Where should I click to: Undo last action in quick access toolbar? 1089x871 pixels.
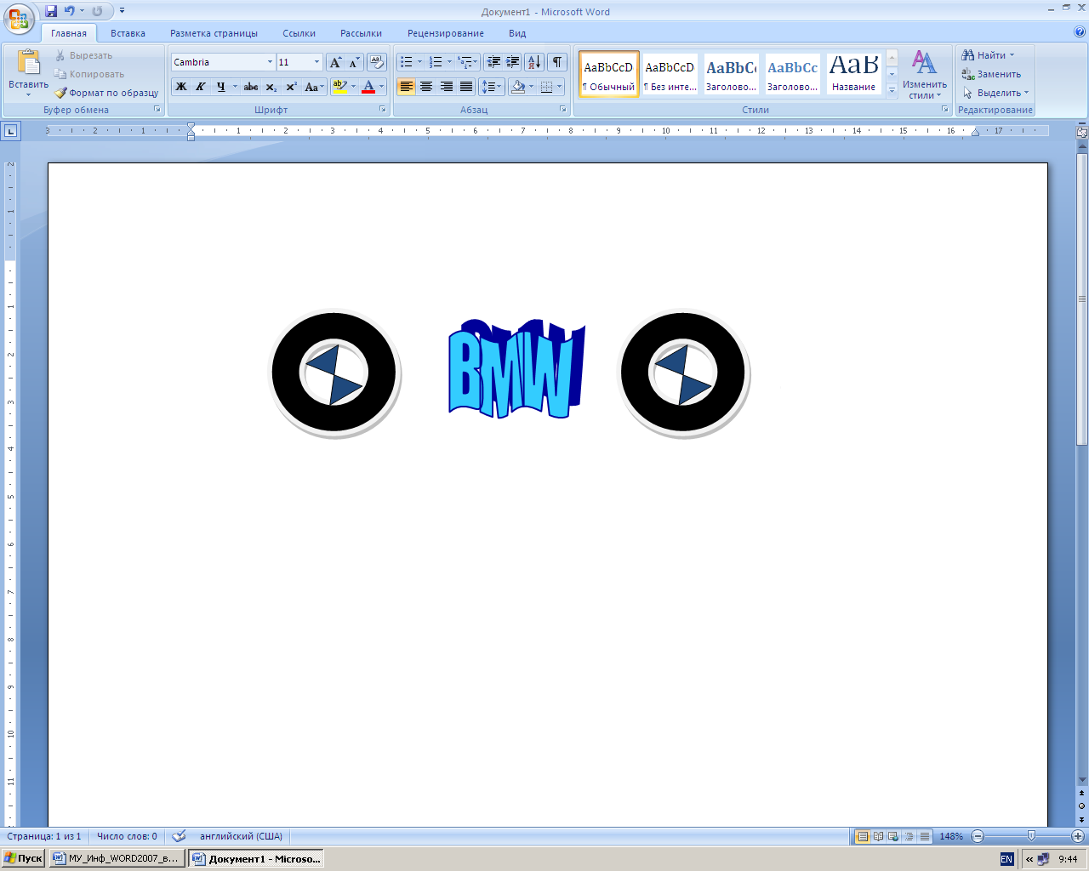(70, 11)
